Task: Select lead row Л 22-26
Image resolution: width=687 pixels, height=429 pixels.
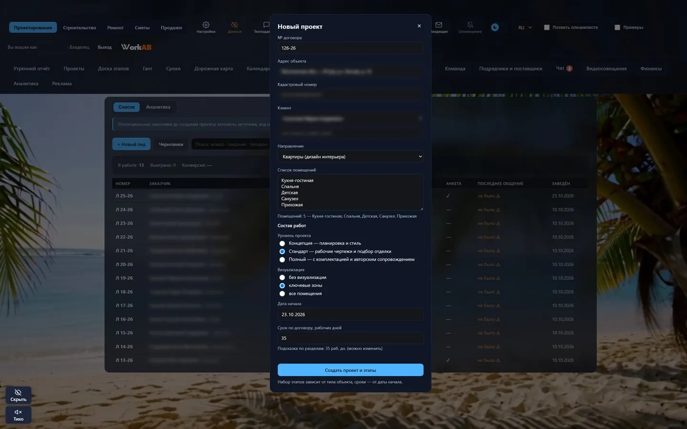Action: 351,237
